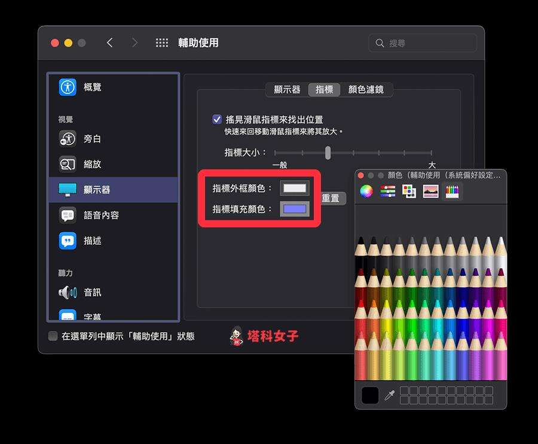Viewport: 538px width, 444px height.
Task: Click the black current color preview
Action: pos(370,396)
